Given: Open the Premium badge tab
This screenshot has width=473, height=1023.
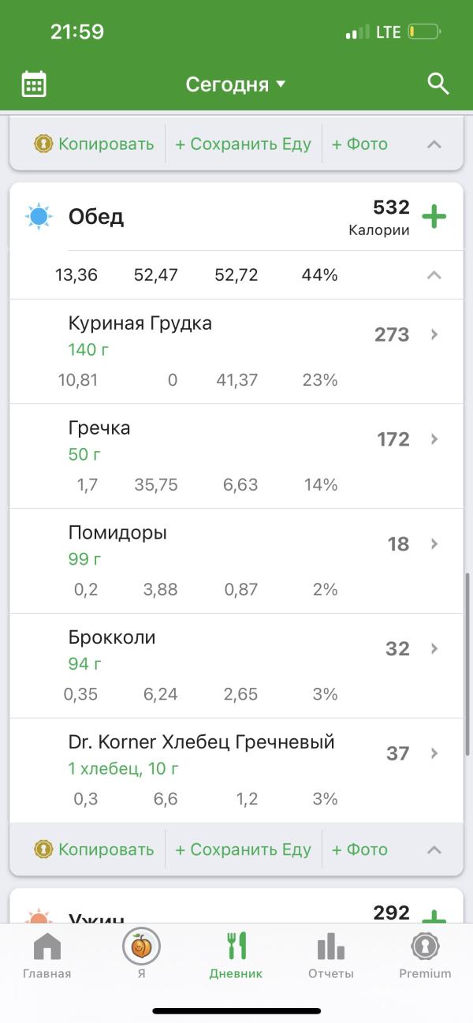Looking at the screenshot, I should (425, 946).
